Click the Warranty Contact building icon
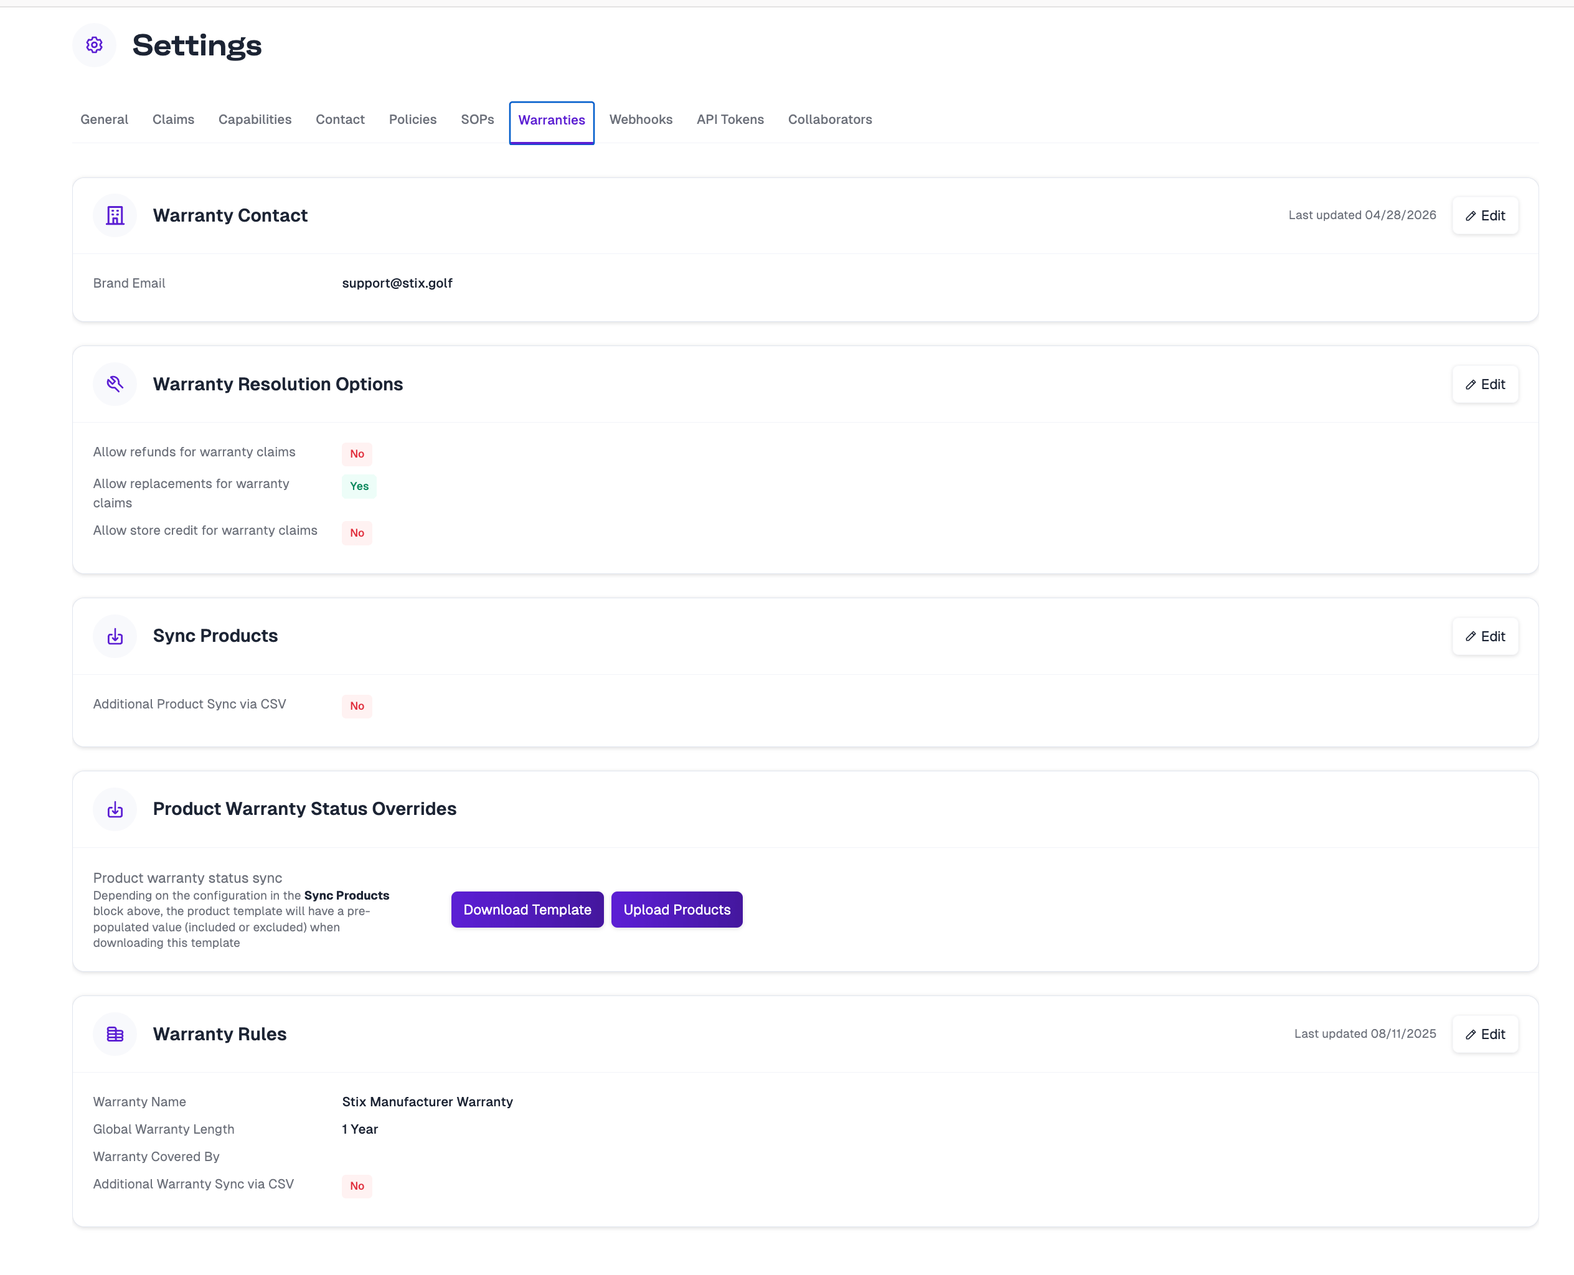This screenshot has width=1574, height=1275. (115, 215)
